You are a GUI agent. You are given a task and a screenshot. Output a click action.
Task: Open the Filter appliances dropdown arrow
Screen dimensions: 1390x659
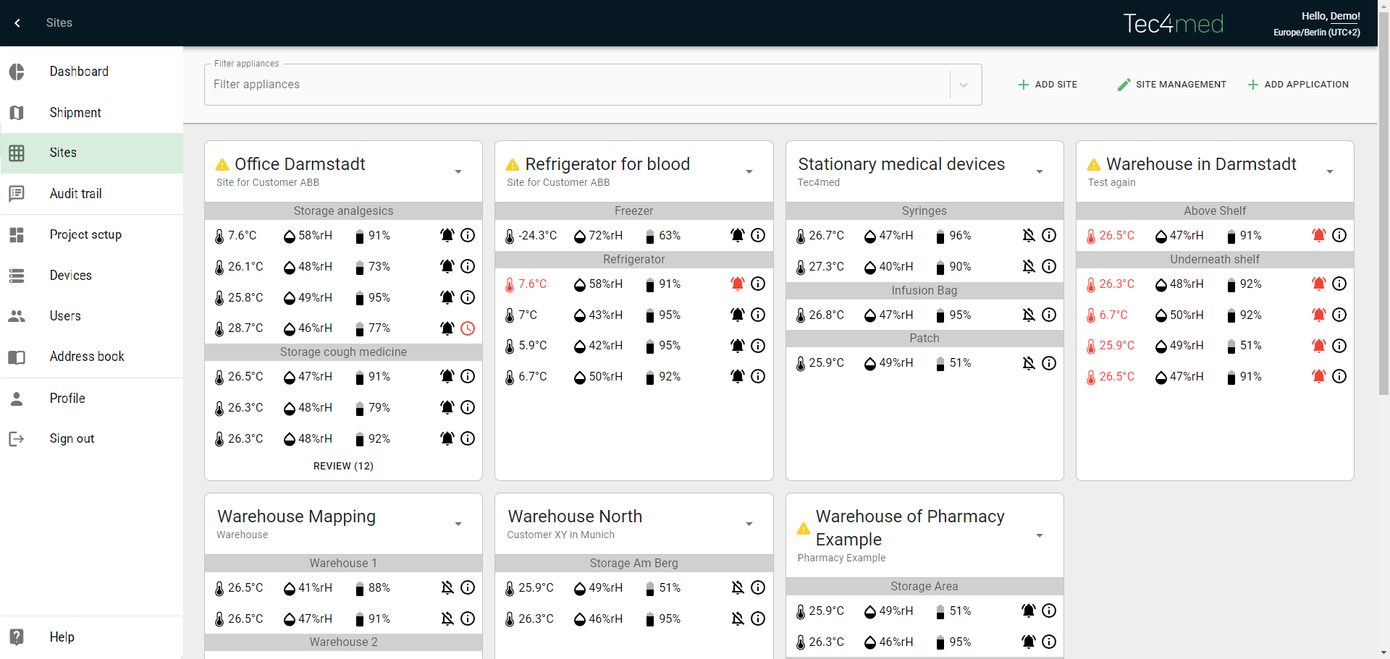[x=964, y=85]
